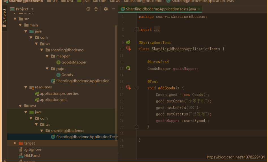
Task: Run addGoods test from gutter line 16
Action: 129,87
